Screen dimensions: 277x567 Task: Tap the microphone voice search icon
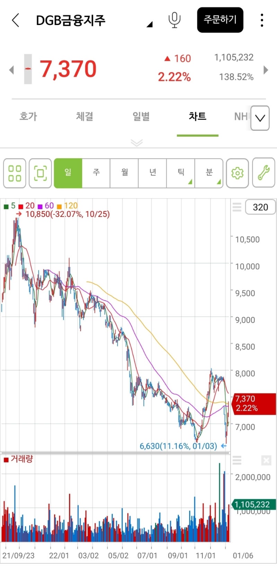[175, 20]
